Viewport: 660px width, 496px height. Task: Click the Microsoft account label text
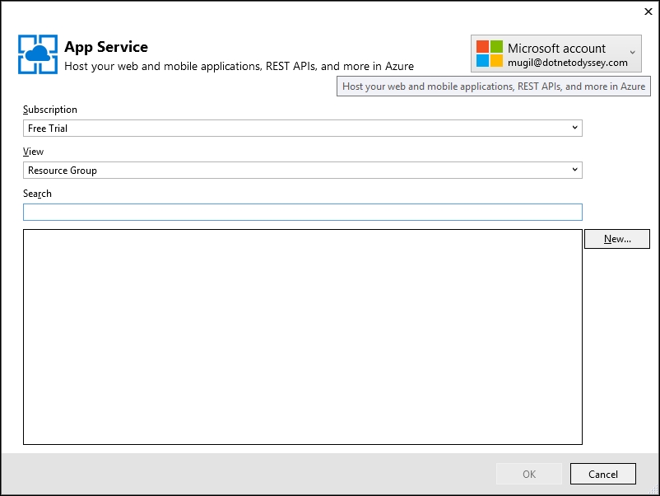[x=556, y=48]
